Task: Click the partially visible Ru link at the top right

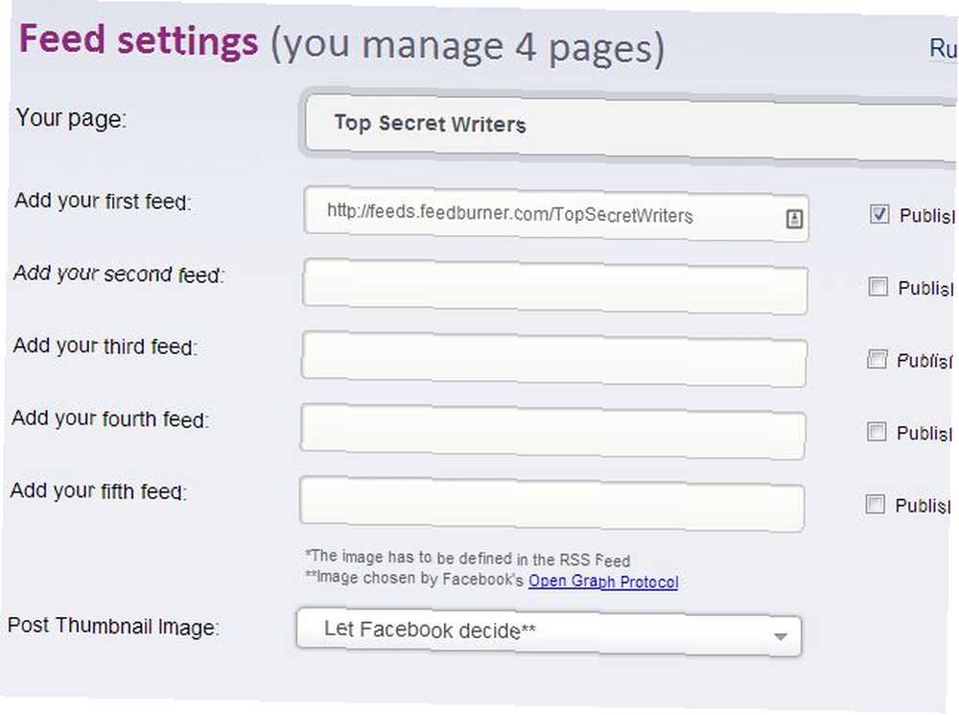Action: (x=943, y=48)
